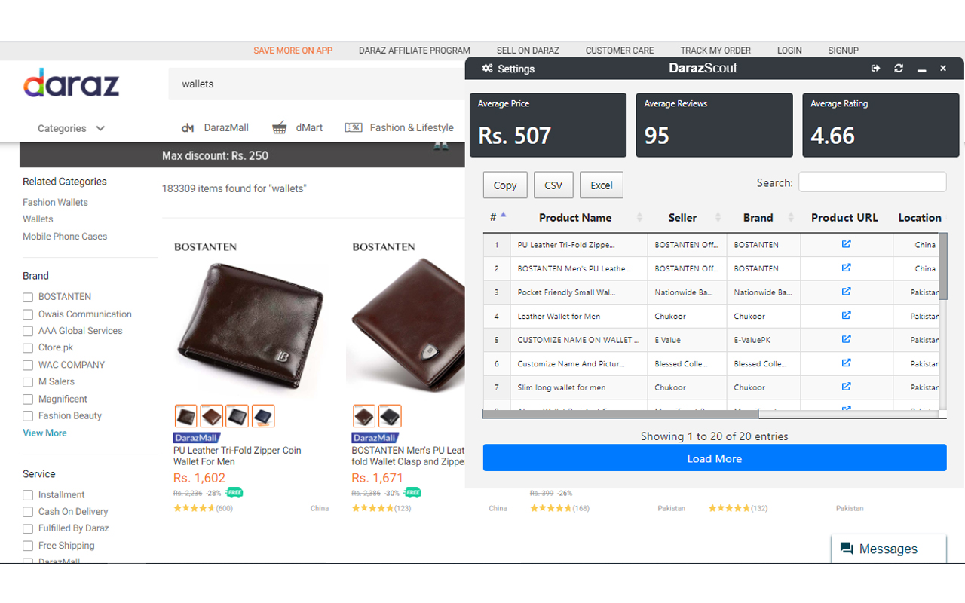Open DarazScout Settings gear
This screenshot has height=603, width=965.
488,69
